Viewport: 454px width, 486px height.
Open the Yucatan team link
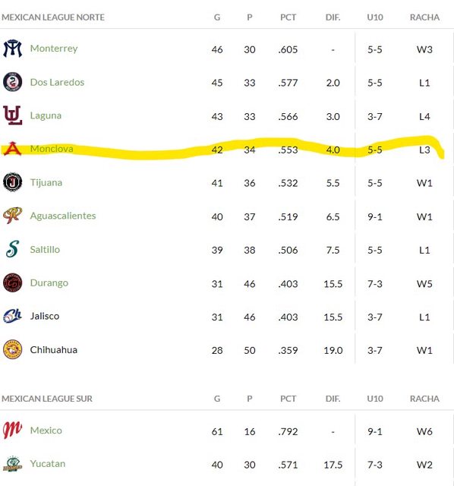pos(48,464)
